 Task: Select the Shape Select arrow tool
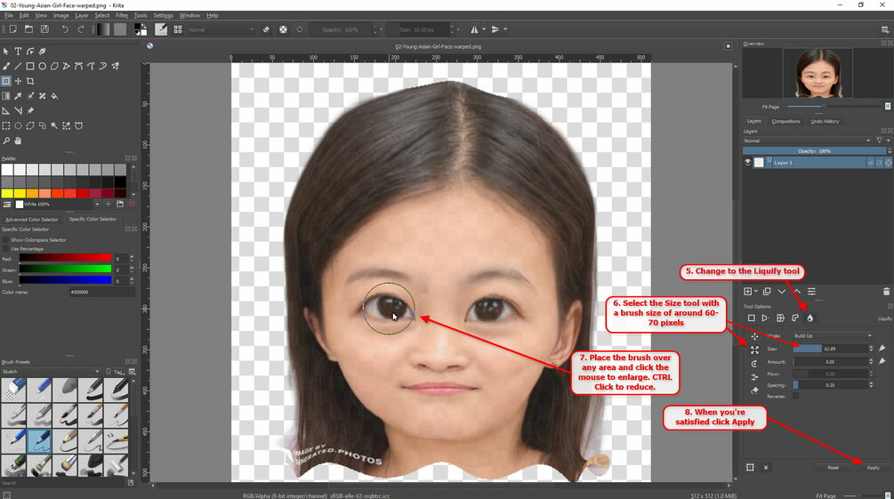coord(5,52)
